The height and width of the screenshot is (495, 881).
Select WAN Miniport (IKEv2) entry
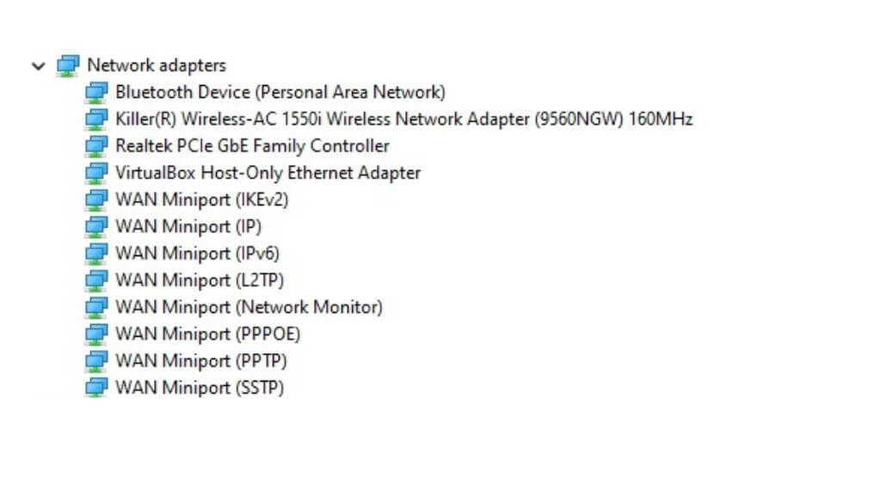coord(201,199)
